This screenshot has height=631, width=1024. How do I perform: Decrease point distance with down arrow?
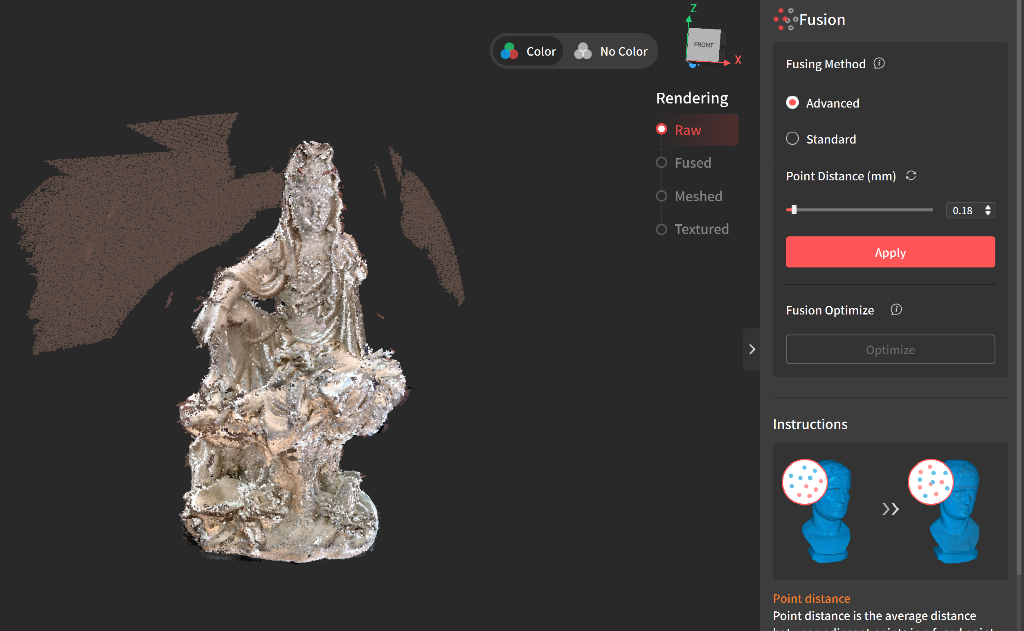pos(988,213)
